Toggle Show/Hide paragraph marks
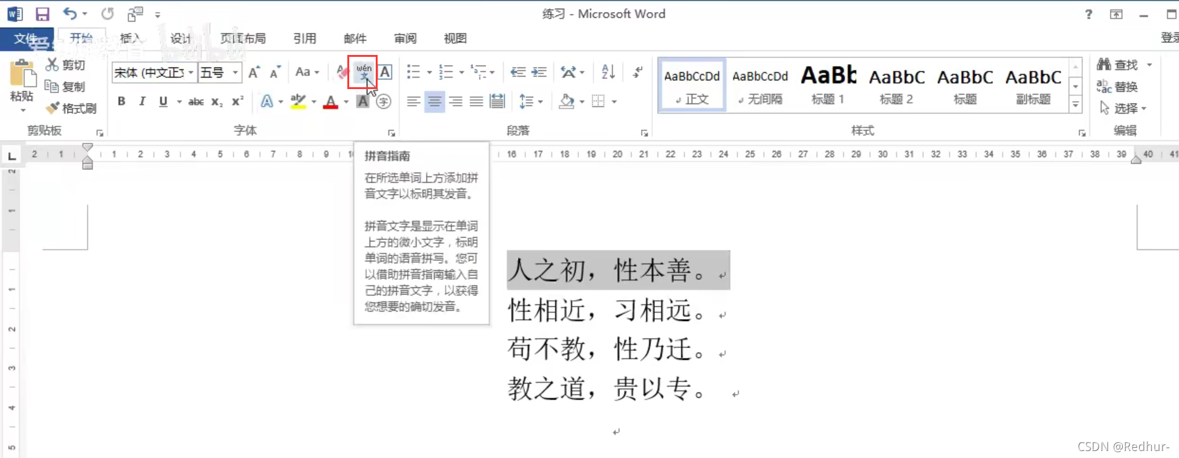The height and width of the screenshot is (458, 1179). 638,72
